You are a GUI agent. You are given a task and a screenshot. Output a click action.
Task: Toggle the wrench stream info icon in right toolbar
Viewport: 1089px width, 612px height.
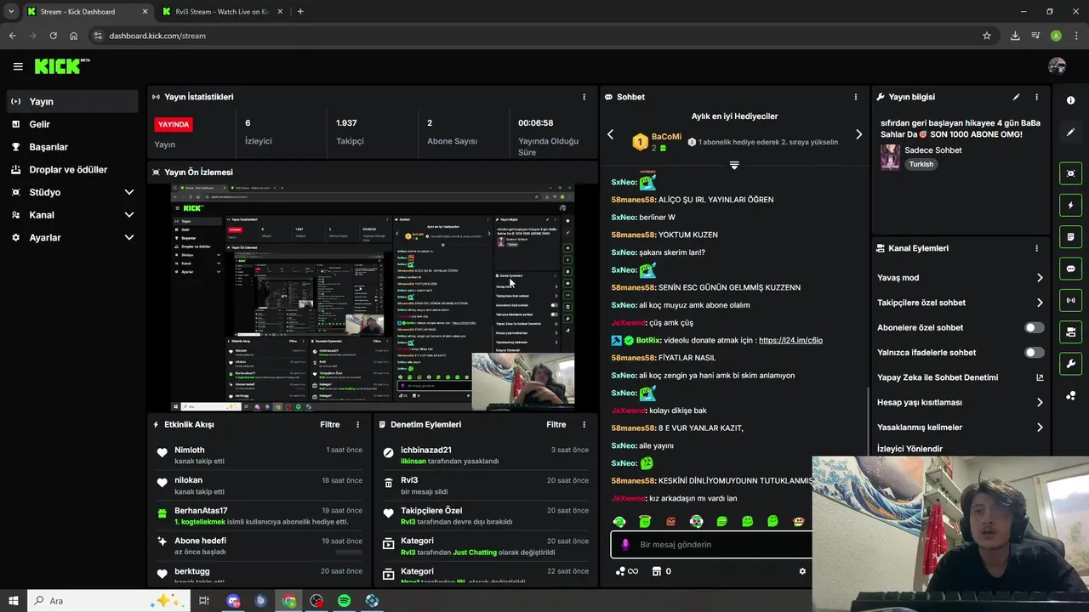pyautogui.click(x=1070, y=364)
